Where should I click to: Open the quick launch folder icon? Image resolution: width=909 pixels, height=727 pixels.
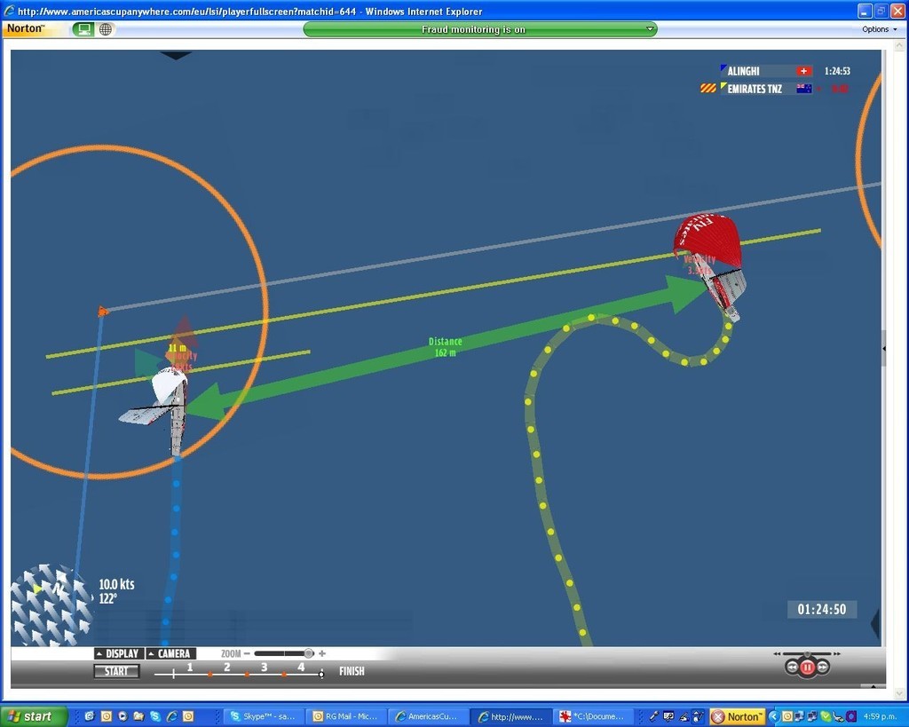(138, 716)
